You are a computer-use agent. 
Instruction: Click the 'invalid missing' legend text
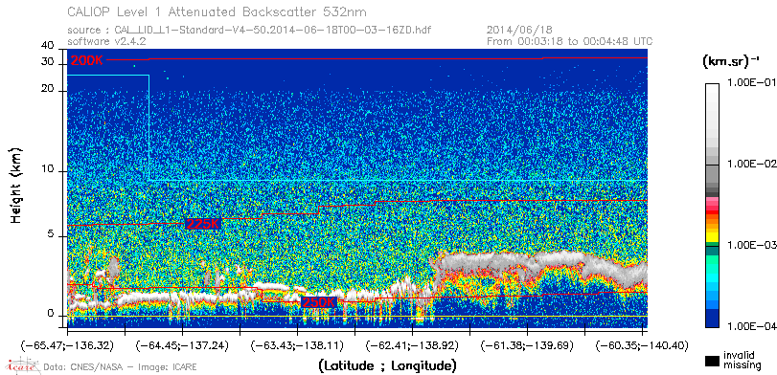point(742,361)
